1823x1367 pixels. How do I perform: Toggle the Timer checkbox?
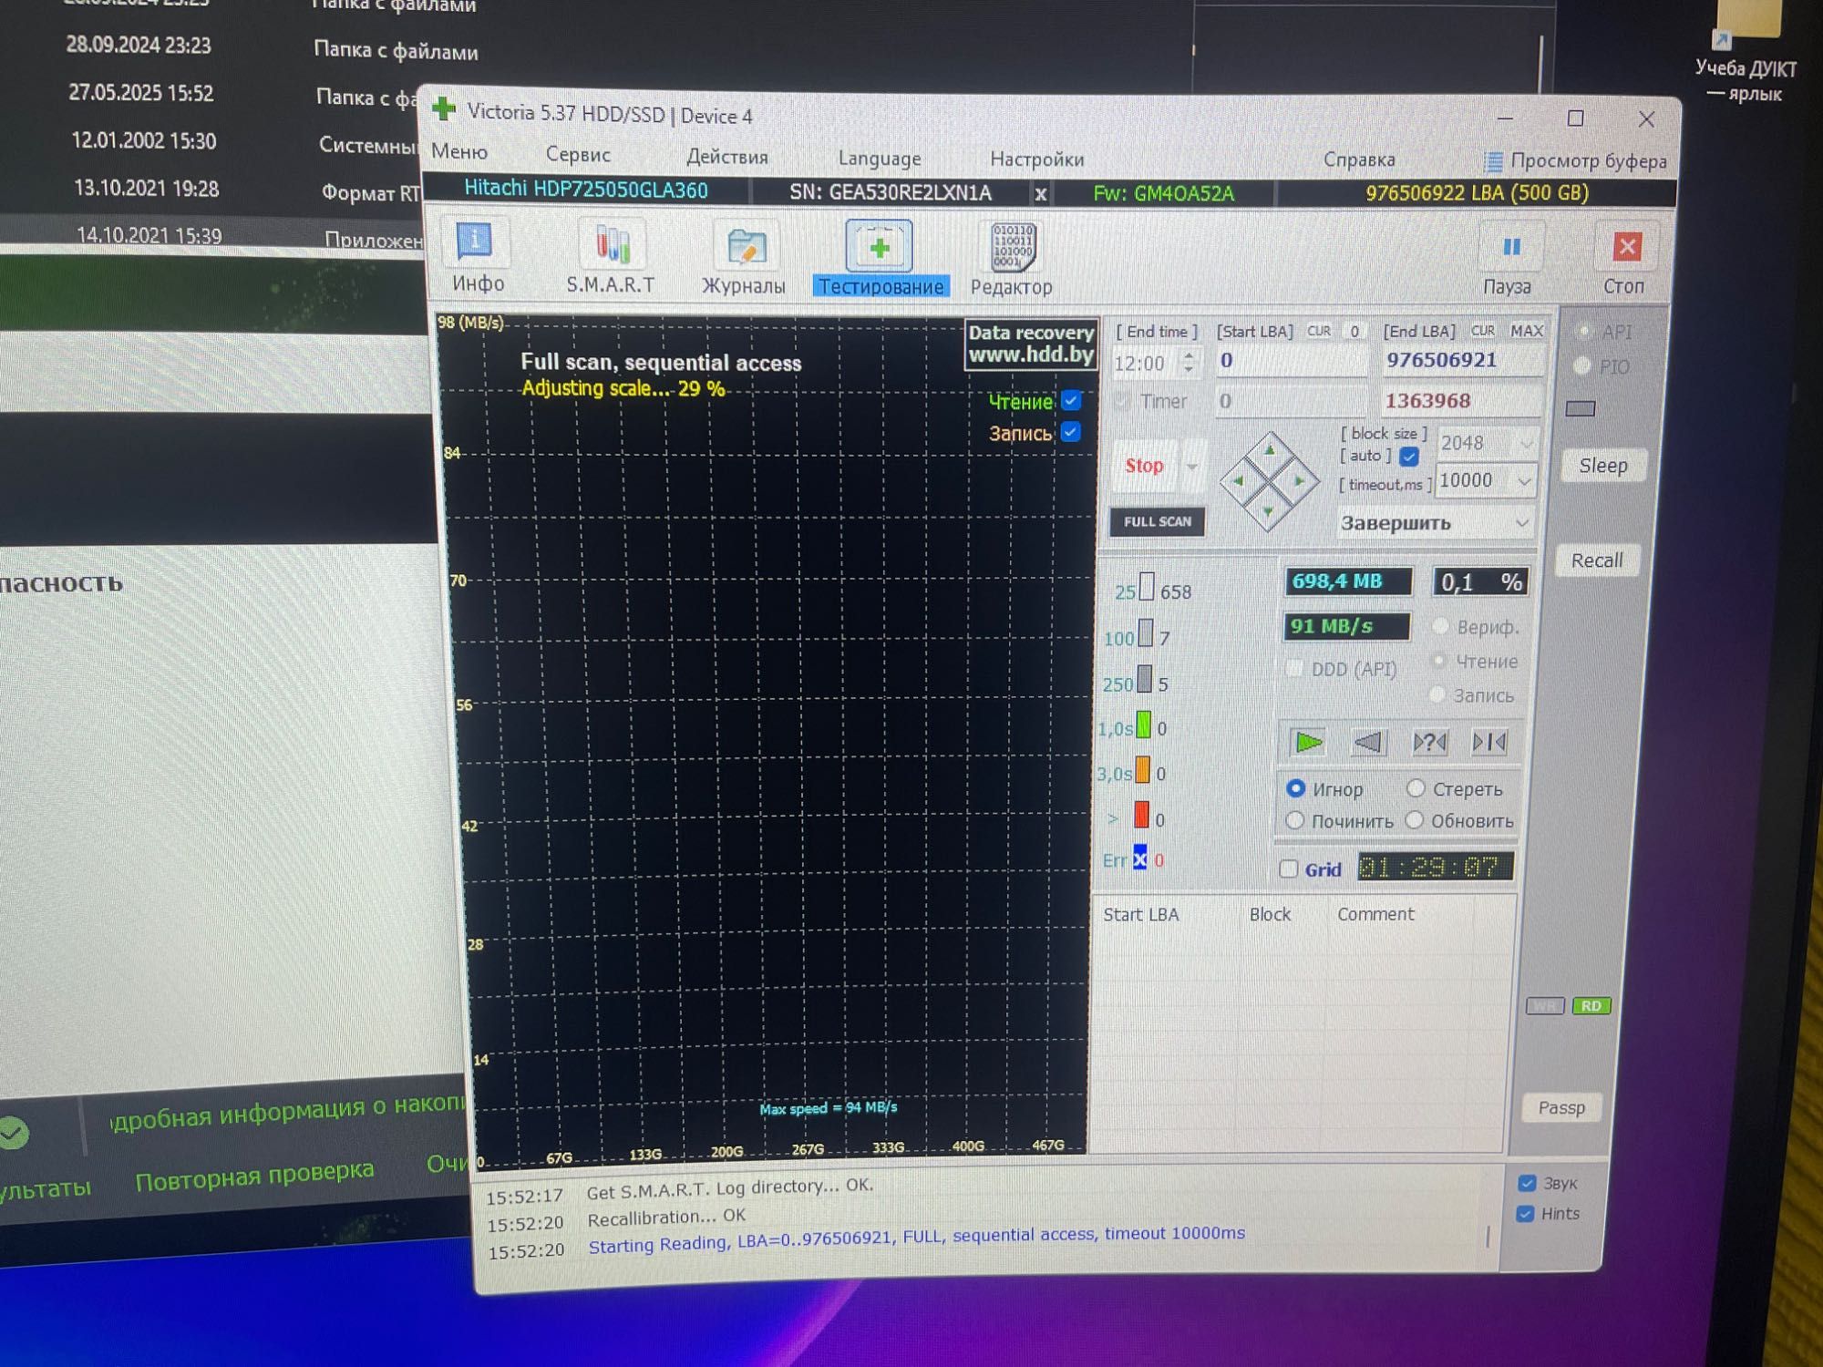(1123, 401)
